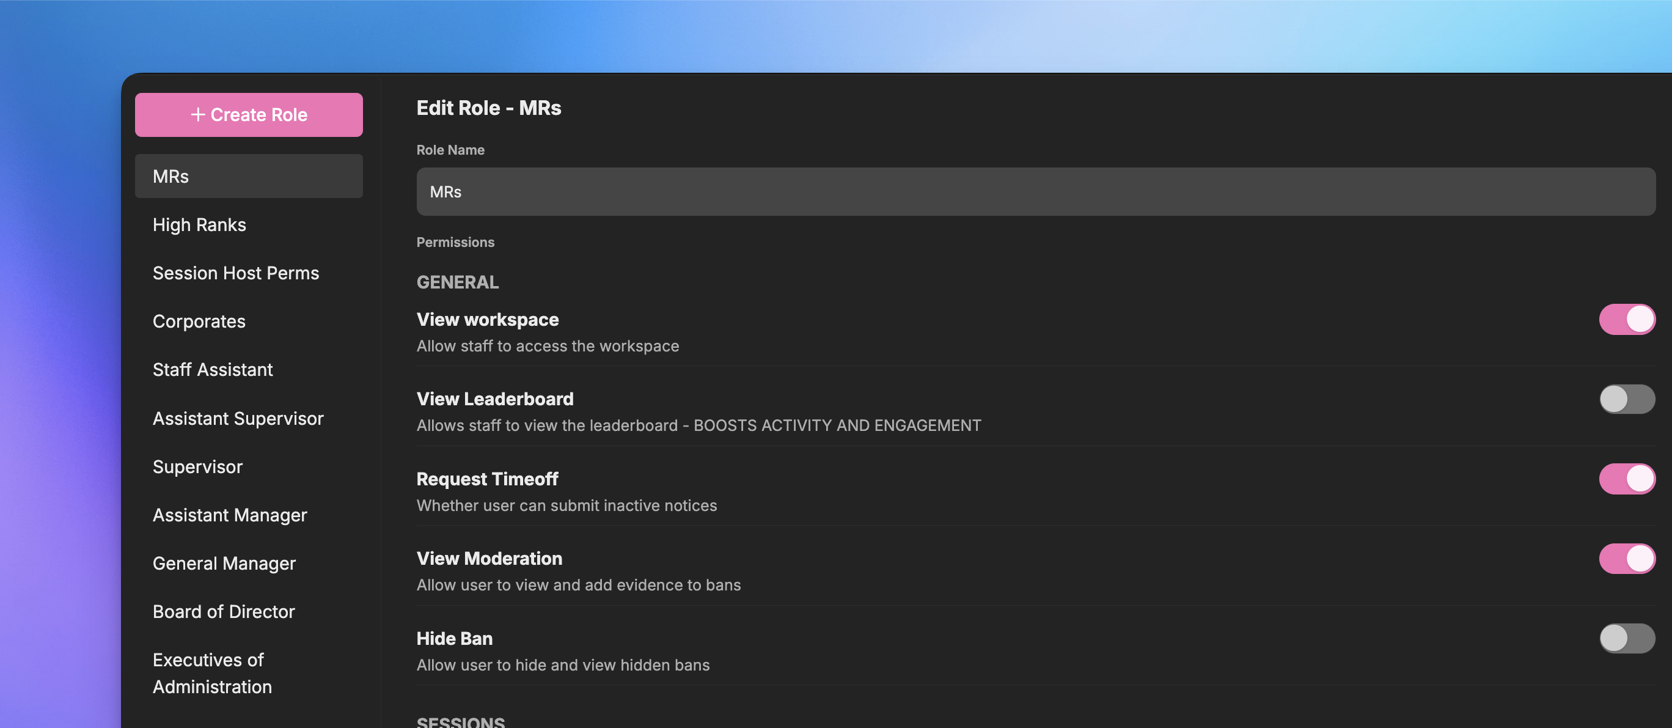Select the Supervisor role
This screenshot has height=728, width=1672.
198,466
